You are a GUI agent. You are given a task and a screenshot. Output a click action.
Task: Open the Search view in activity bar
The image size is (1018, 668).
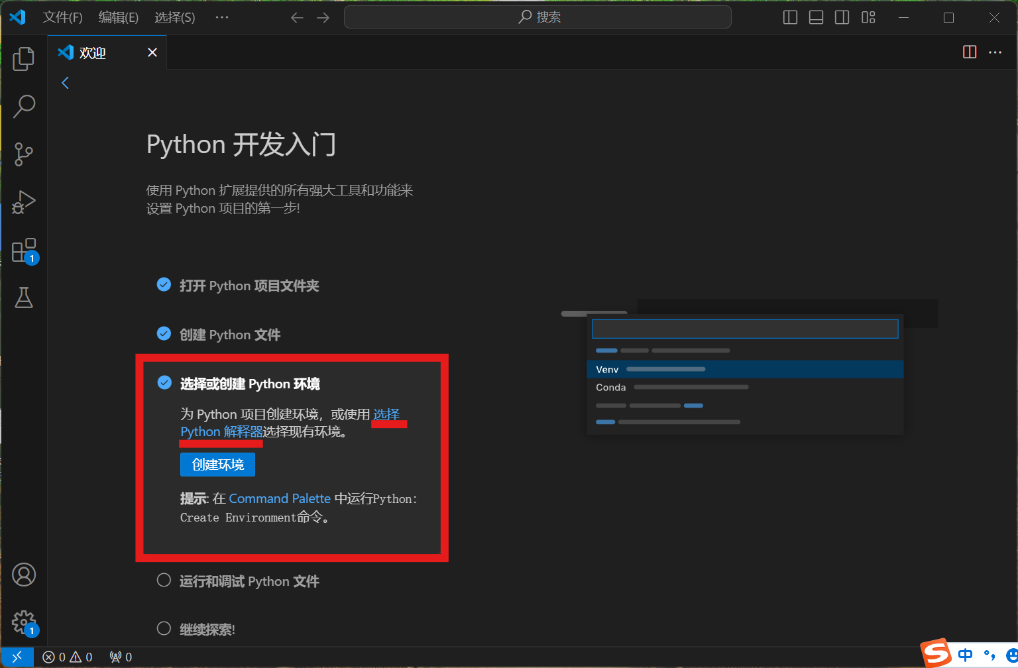(x=24, y=106)
